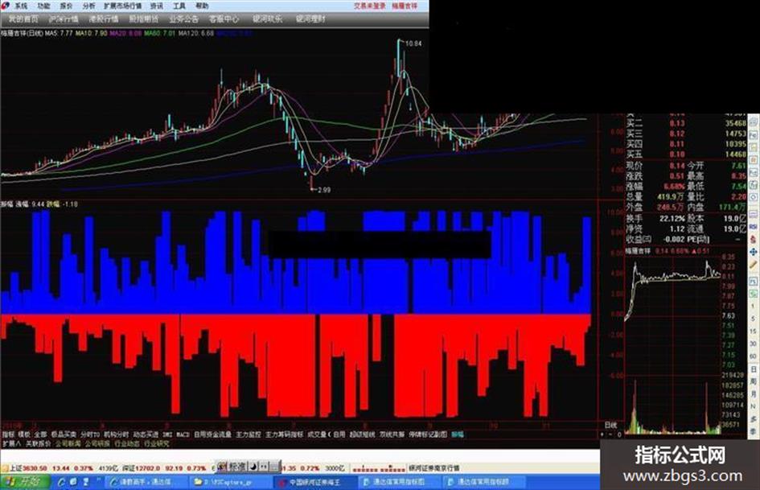
Task: Open the 业务公告 tab
Action: pos(183,19)
